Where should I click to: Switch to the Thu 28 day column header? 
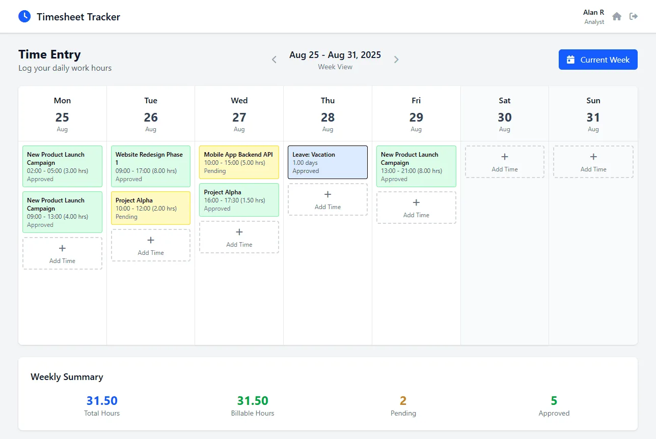[x=327, y=113]
